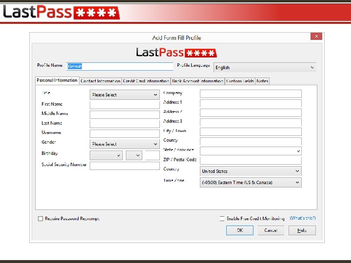This screenshot has height=263, width=351.
Task: Click the ZIP / Postal Code field
Action: pyautogui.click(x=251, y=160)
